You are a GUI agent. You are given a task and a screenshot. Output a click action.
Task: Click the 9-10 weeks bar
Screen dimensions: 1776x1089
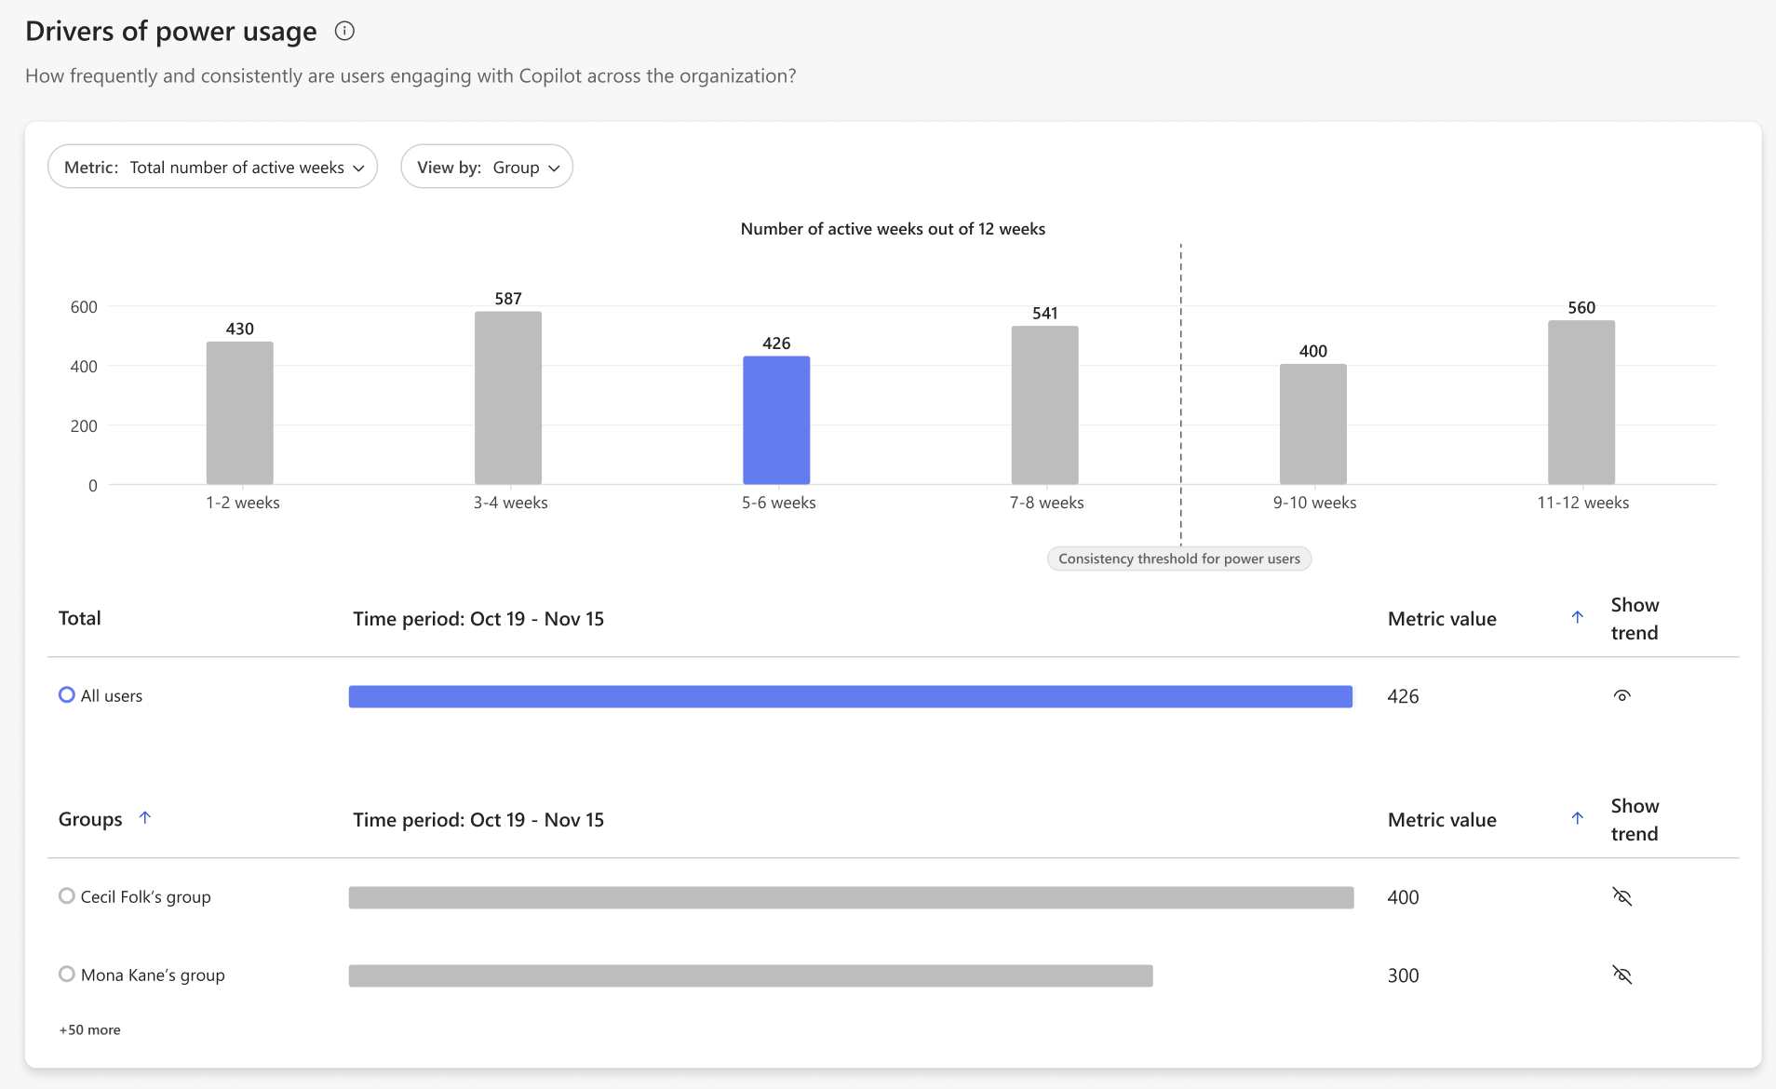coord(1313,424)
